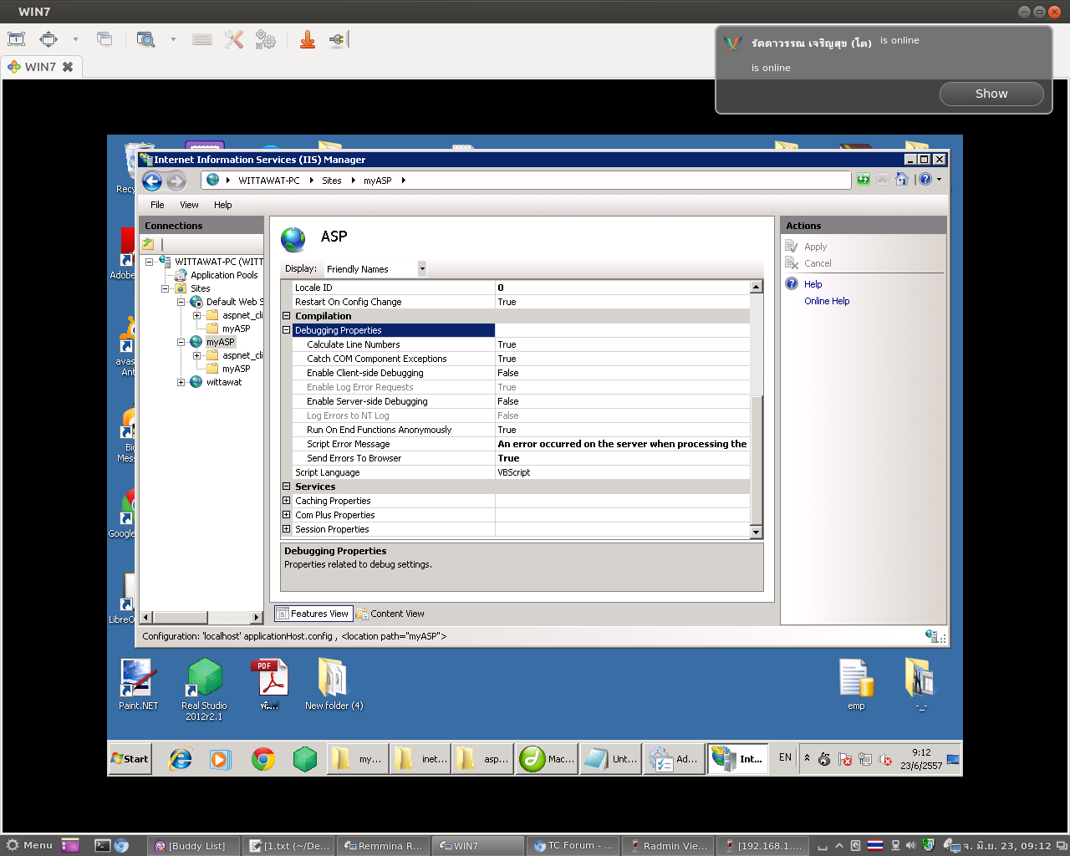Select Application Pools in Connections tree
The height and width of the screenshot is (856, 1070).
tap(224, 275)
